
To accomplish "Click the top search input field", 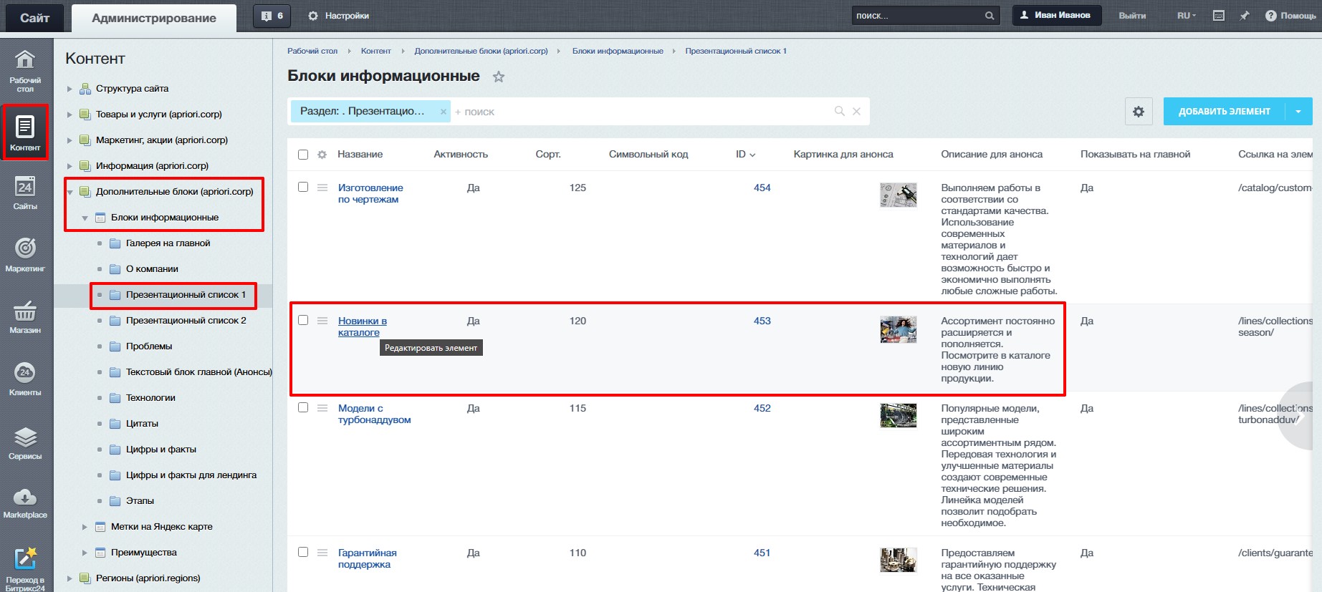I will 916,16.
